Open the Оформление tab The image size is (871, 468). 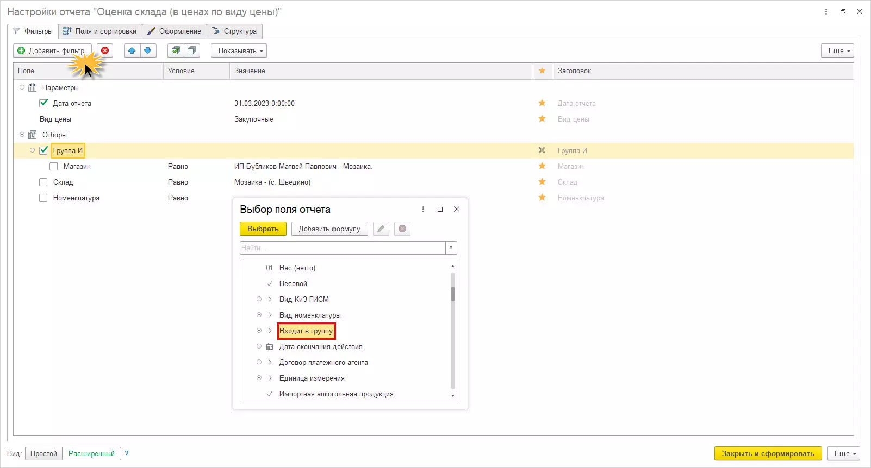(175, 31)
